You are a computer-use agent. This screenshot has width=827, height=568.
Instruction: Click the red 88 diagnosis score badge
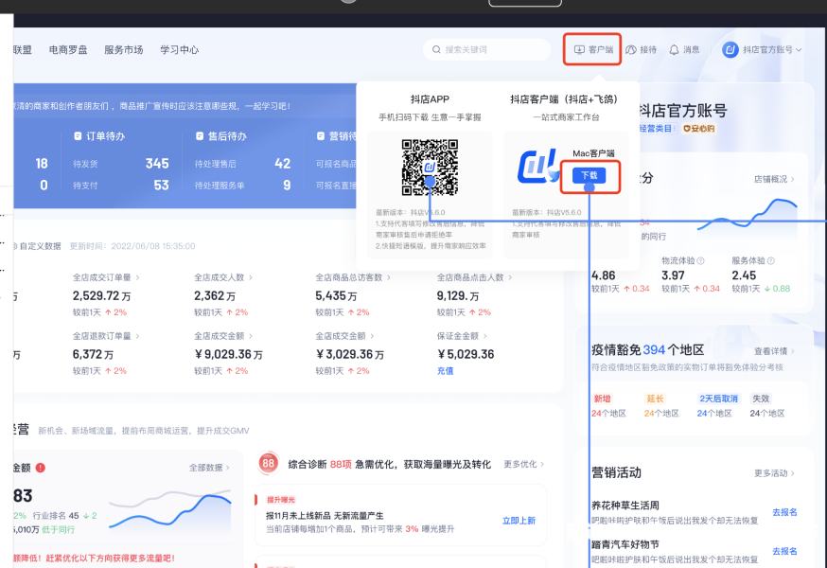[269, 464]
